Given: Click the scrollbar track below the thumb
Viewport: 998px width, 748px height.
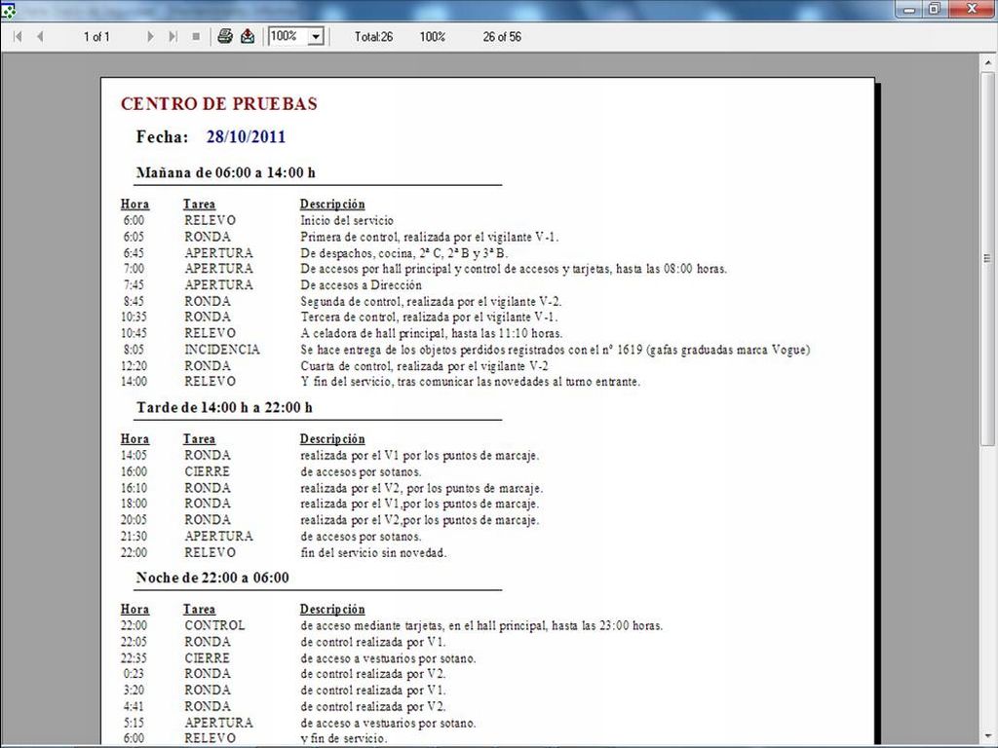Looking at the screenshot, I should (x=988, y=584).
